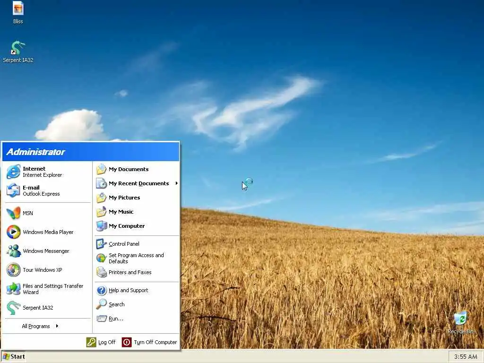484x363 pixels.
Task: Select the Recycle Bin on the desktop
Action: point(460,322)
